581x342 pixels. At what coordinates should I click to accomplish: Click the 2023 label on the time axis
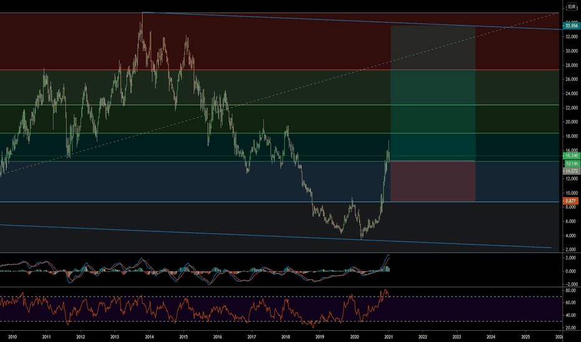[x=457, y=337]
